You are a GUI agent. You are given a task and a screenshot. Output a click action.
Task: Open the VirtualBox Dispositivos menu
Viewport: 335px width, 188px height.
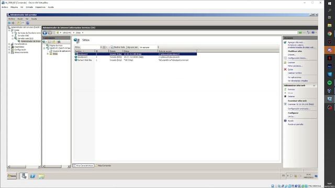click(40, 7)
